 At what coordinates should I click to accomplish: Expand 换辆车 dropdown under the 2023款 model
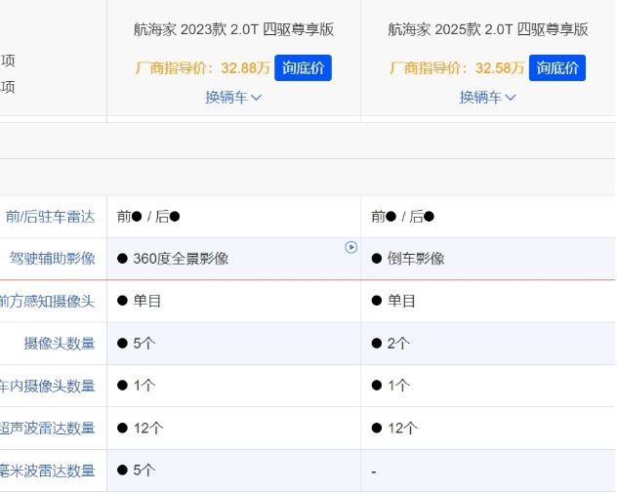point(233,97)
